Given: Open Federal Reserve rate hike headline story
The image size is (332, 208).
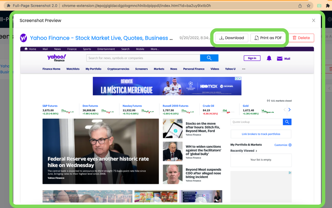Looking at the screenshot, I should [x=98, y=162].
